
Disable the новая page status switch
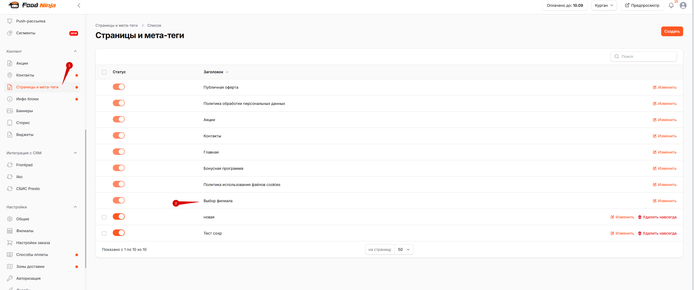point(119,216)
